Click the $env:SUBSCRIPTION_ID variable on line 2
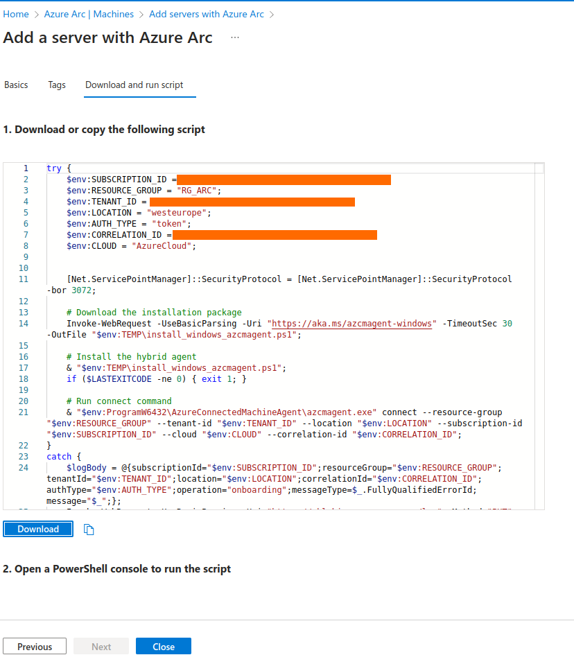 point(116,180)
